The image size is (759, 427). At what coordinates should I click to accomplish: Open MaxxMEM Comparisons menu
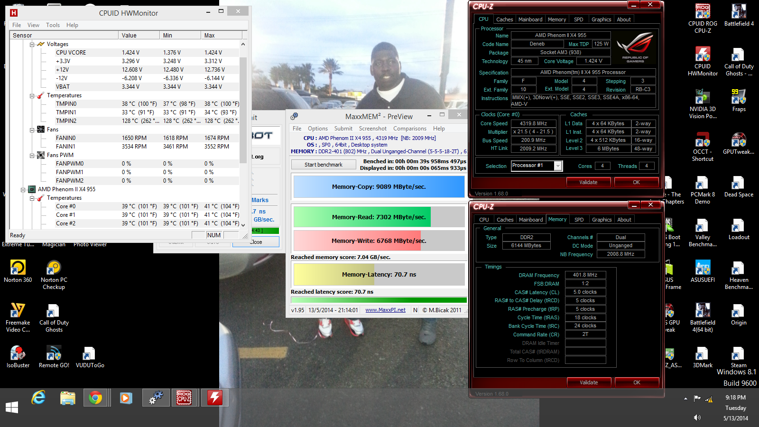click(410, 129)
